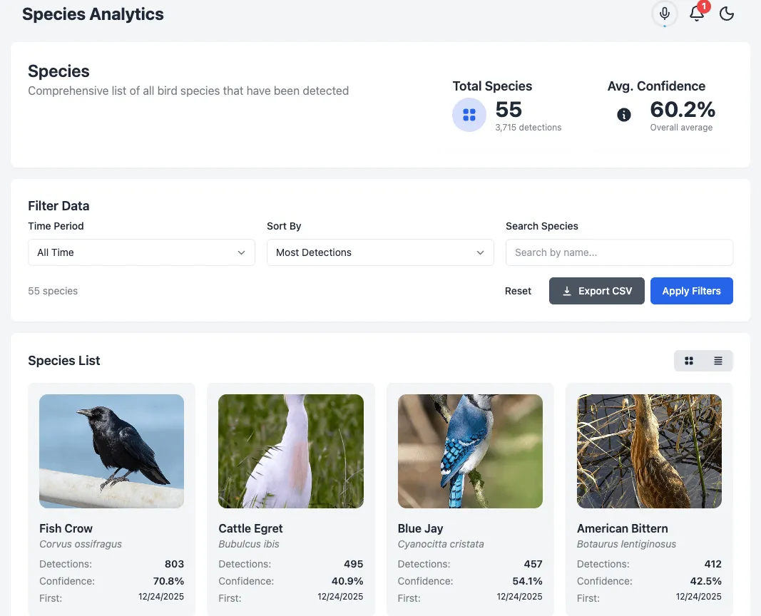Click the Total Species grid icon
This screenshot has width=761, height=616.
coord(469,115)
